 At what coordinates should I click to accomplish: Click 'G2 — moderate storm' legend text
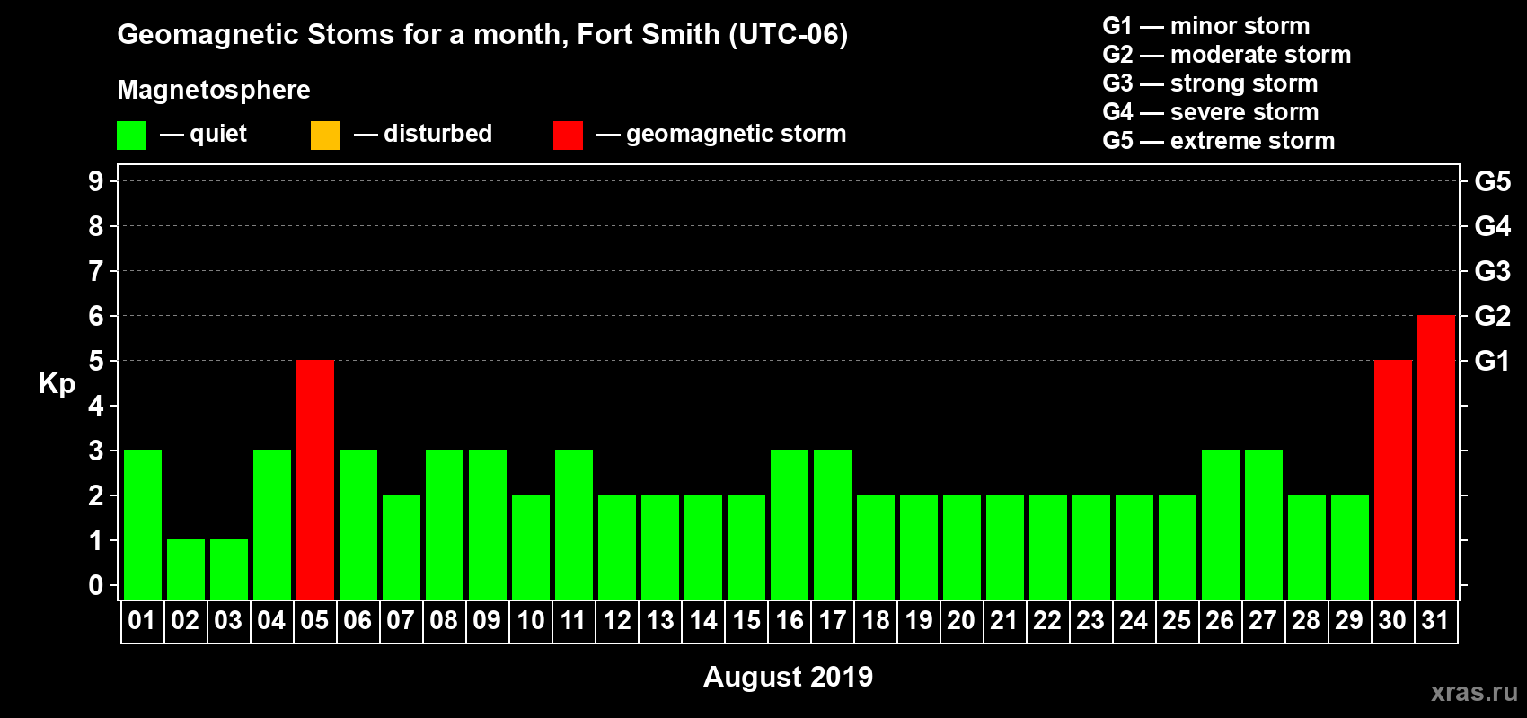1226,55
